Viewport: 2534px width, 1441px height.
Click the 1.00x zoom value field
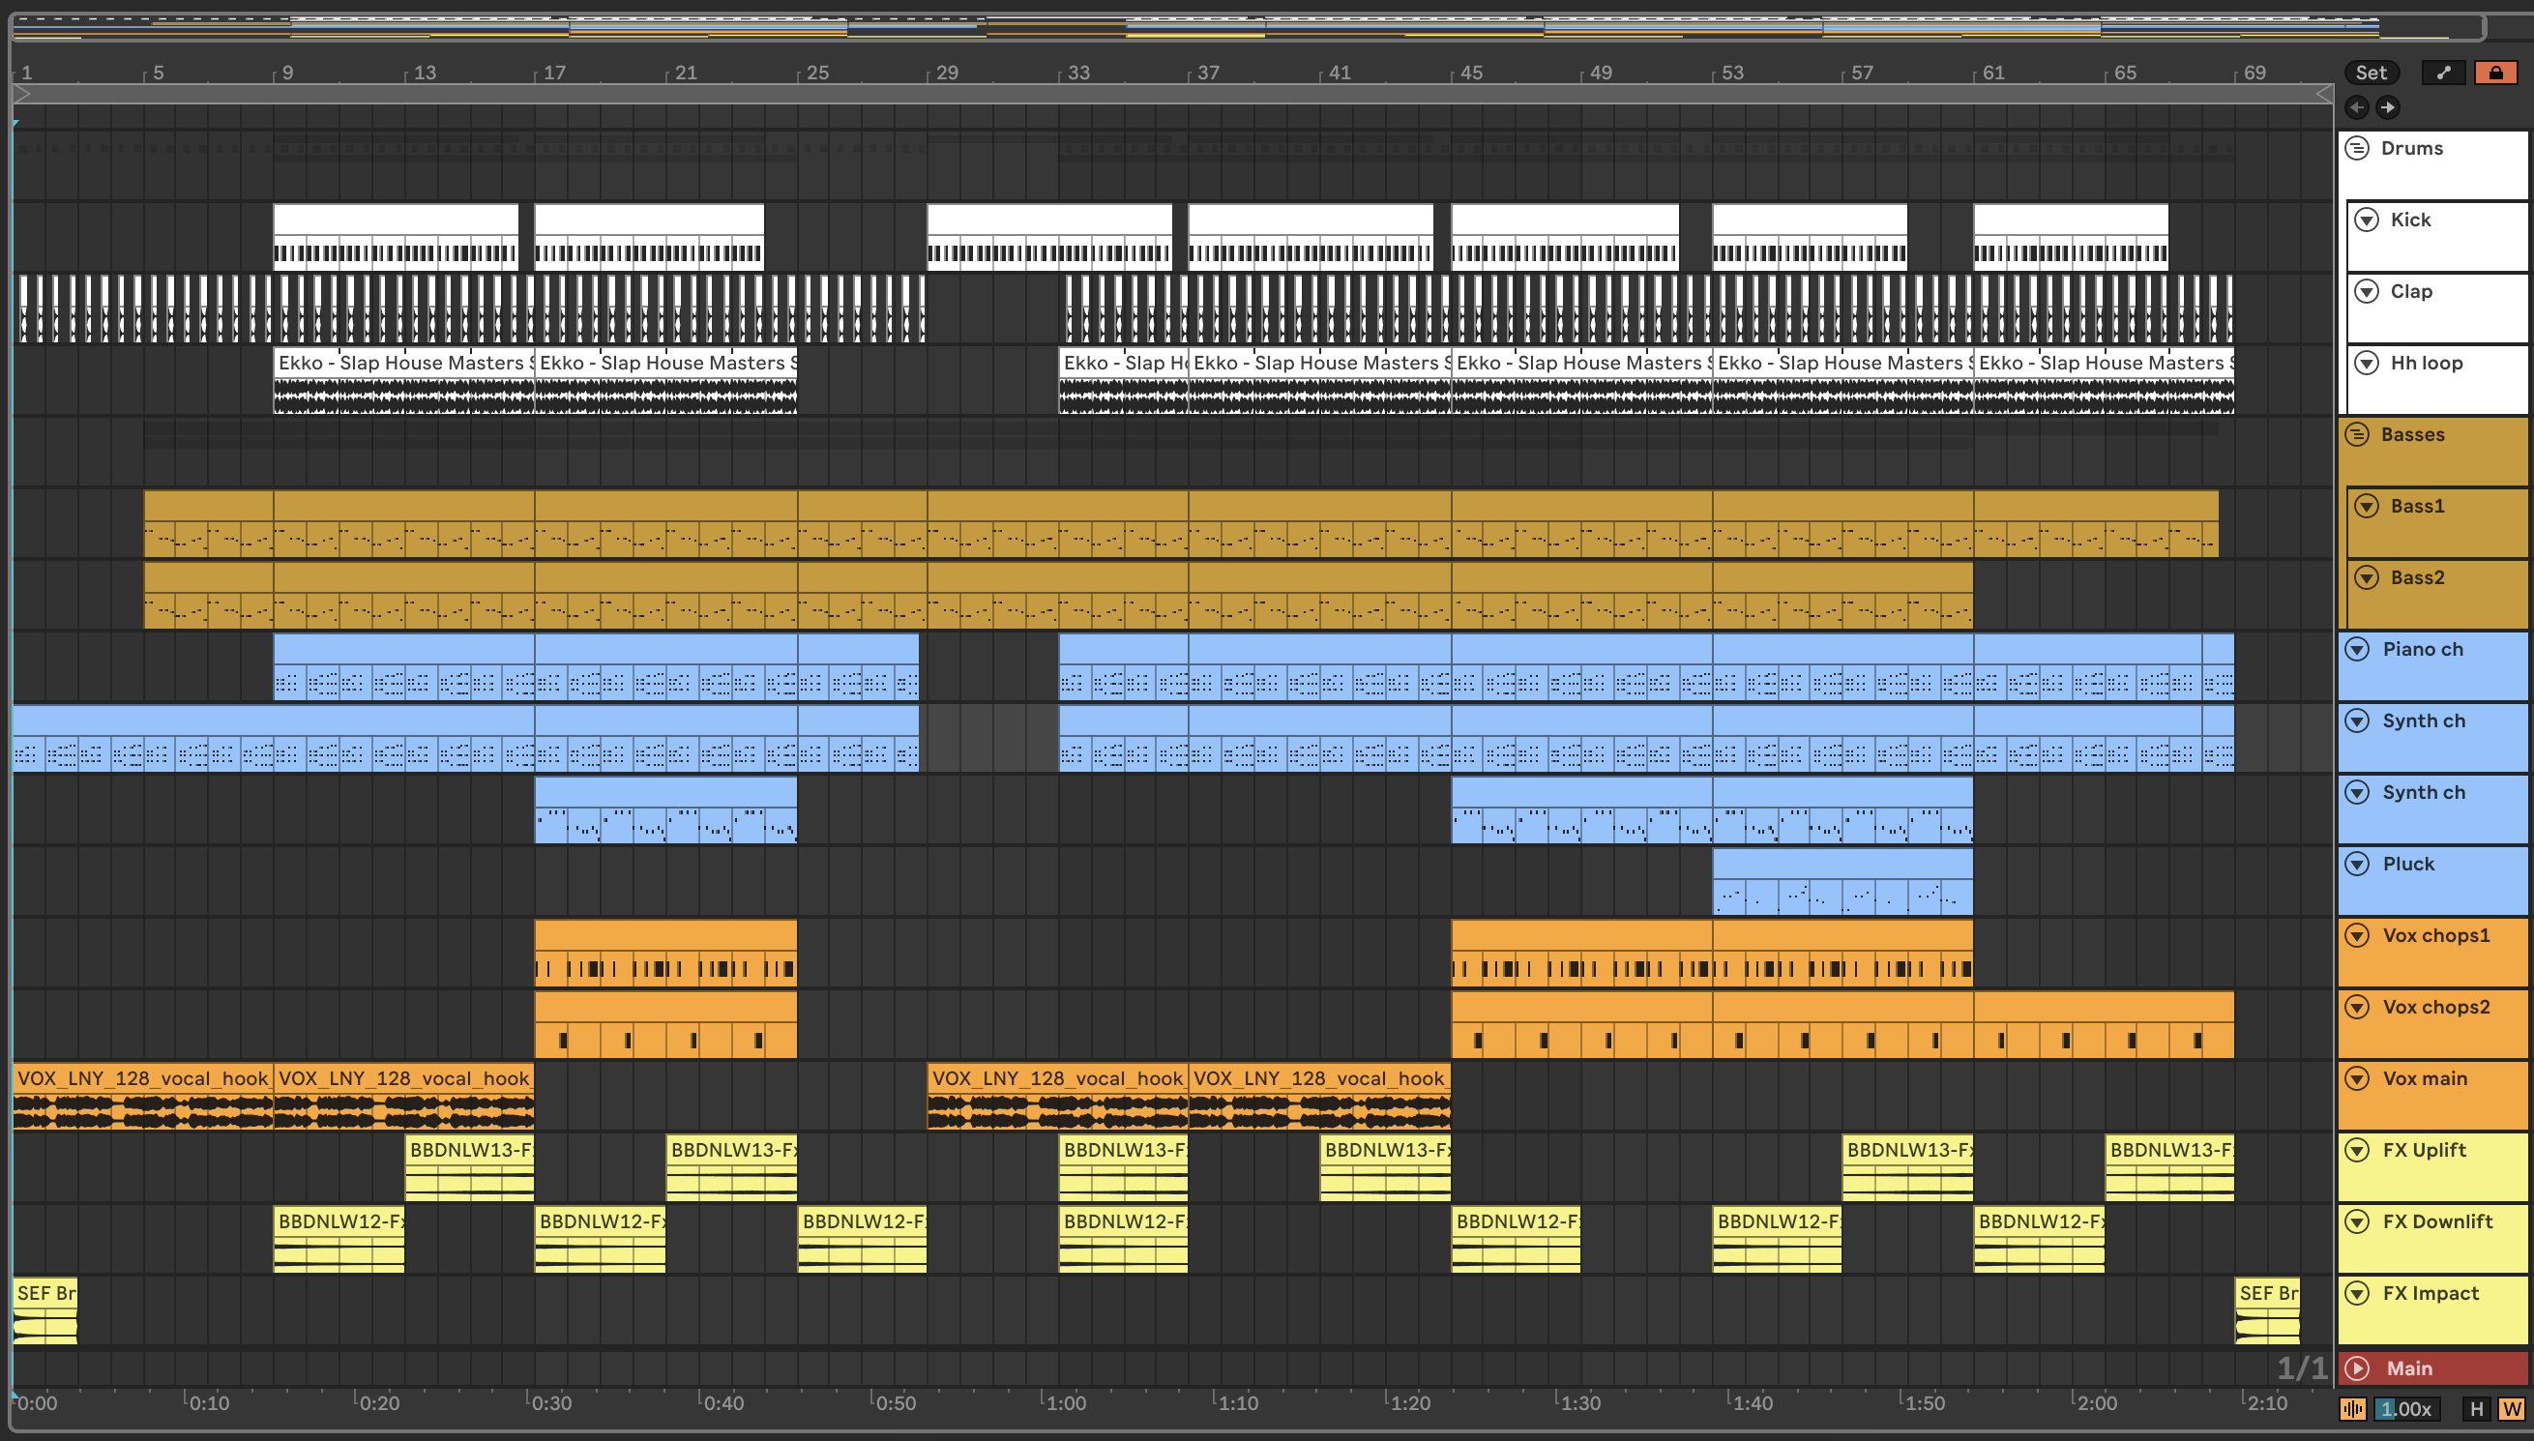click(2407, 1408)
